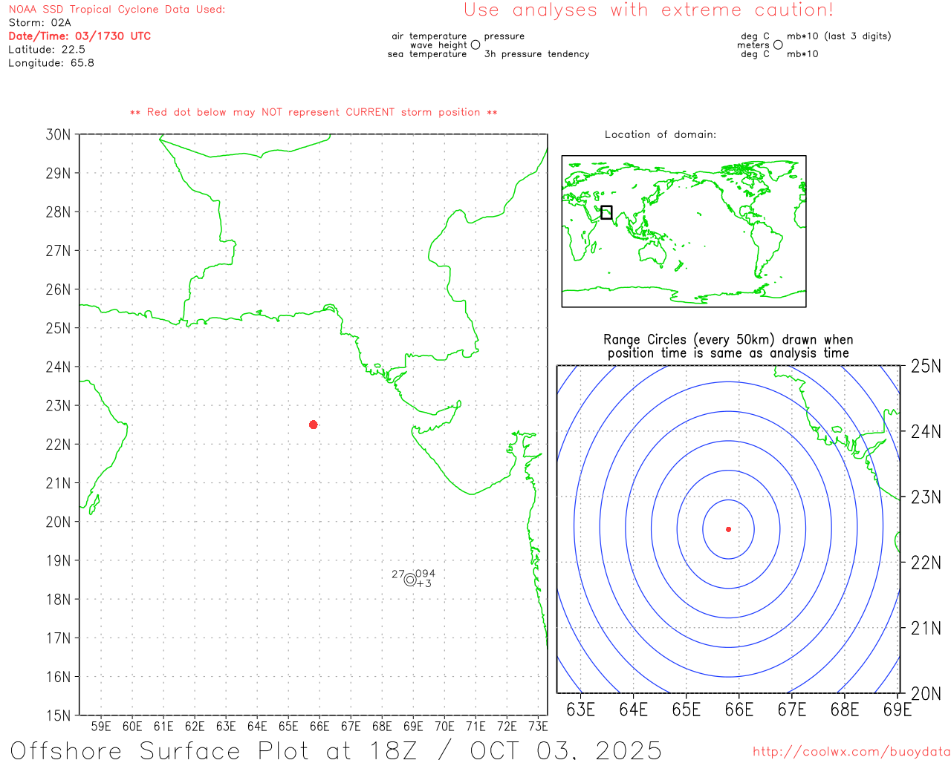Open the coolwx.com/buoydata link
The width and height of the screenshot is (951, 760).
pos(851,752)
